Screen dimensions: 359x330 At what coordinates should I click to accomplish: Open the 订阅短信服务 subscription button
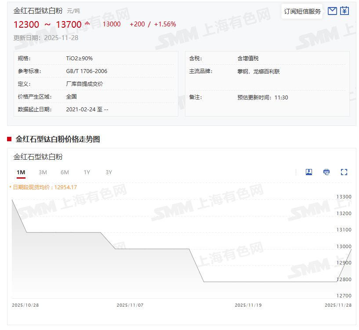(x=302, y=11)
